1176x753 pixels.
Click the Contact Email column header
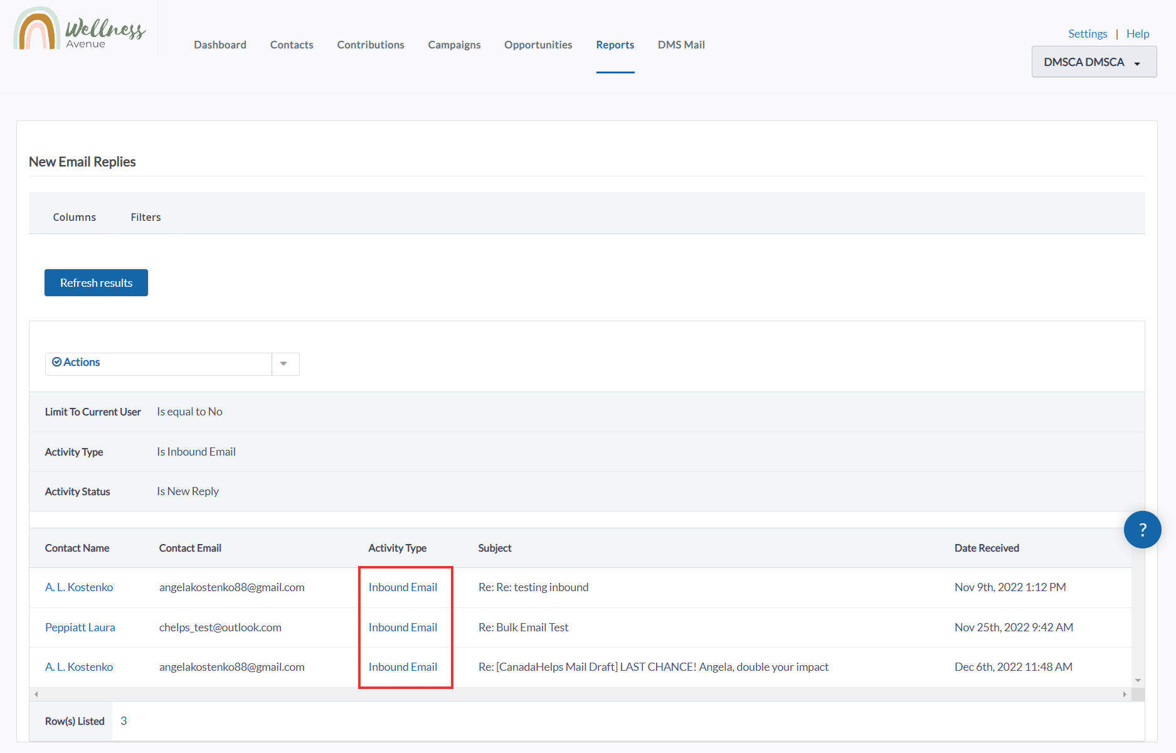[x=190, y=548]
